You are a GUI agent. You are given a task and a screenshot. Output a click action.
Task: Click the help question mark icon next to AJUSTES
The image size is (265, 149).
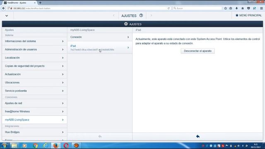(141, 15)
